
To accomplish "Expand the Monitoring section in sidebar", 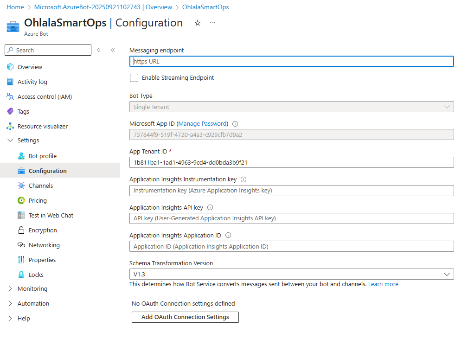I will (x=11, y=289).
